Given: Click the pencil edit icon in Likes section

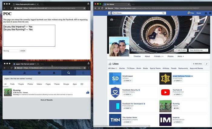Looking at the screenshot, I should tap(207, 64).
